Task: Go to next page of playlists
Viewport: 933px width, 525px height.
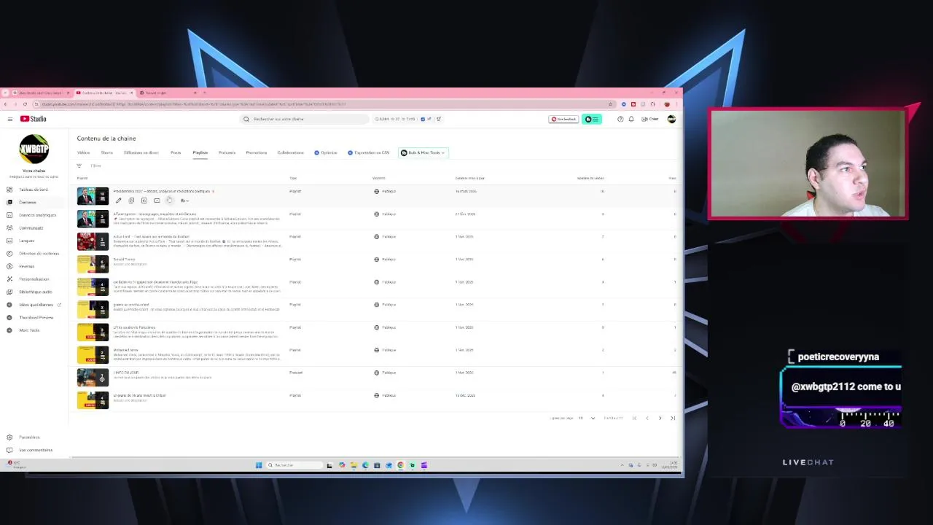Action: point(660,418)
